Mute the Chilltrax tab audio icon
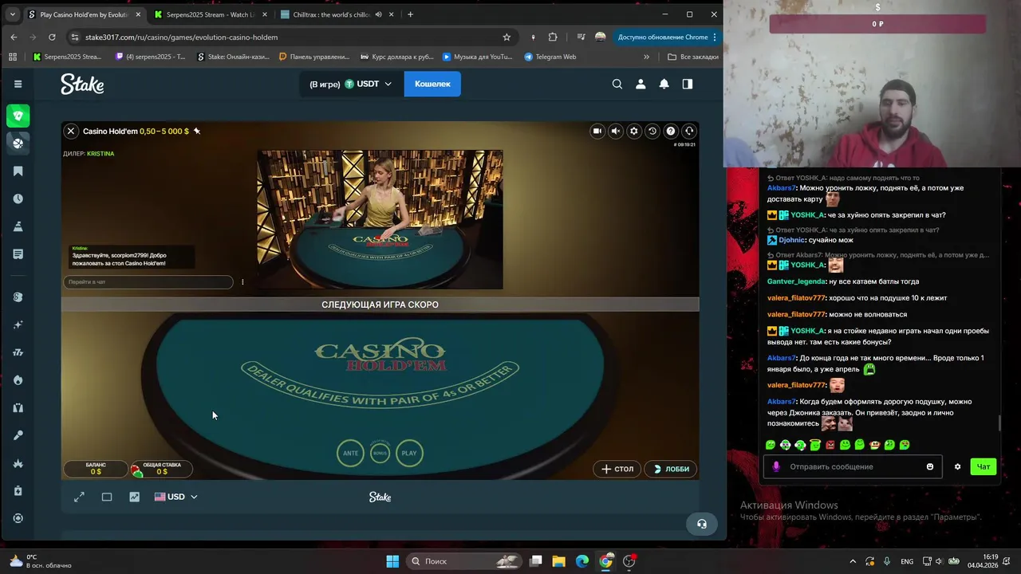This screenshot has height=574, width=1021. tap(378, 14)
